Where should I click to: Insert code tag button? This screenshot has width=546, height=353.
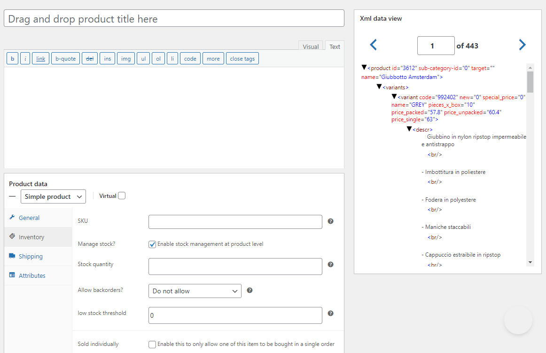[190, 59]
